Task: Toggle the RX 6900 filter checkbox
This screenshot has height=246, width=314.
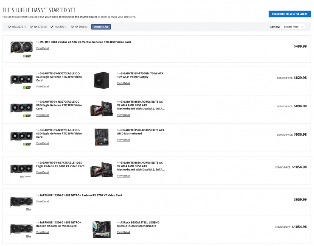Action: point(72,27)
